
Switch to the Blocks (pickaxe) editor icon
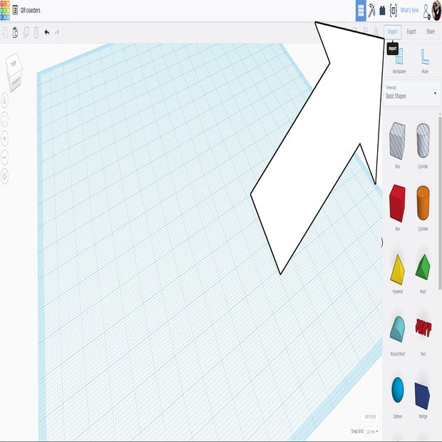(371, 11)
